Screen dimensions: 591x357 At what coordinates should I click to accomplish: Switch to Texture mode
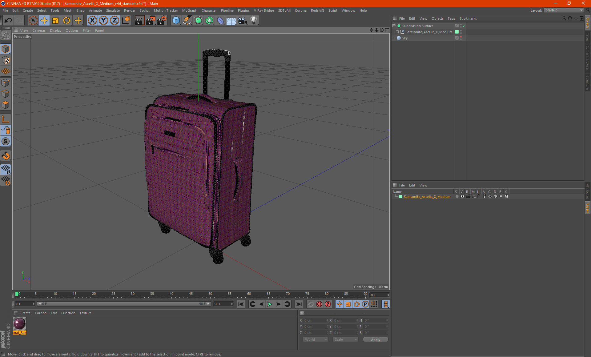click(6, 60)
